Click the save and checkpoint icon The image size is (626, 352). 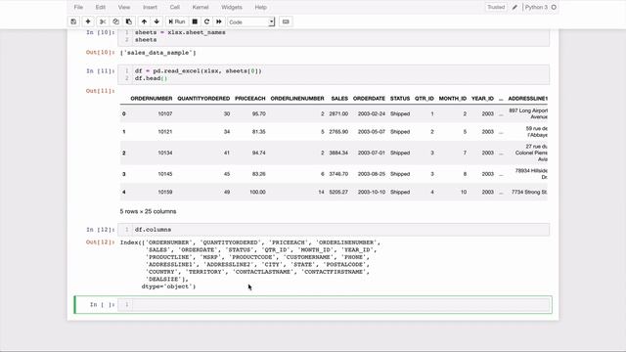click(73, 22)
